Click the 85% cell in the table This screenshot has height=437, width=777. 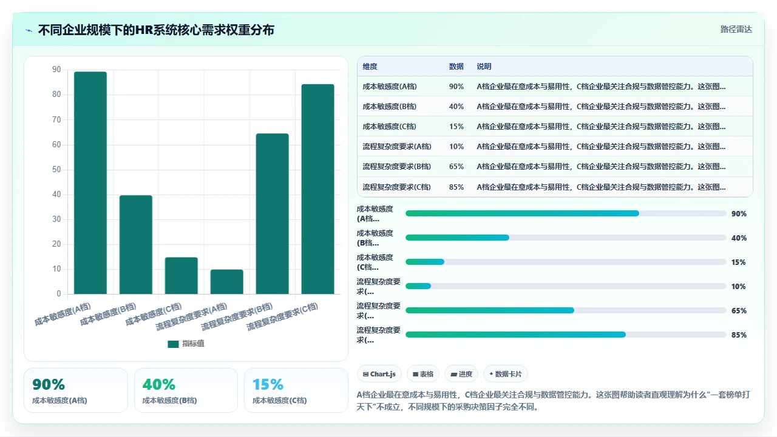[x=456, y=187]
